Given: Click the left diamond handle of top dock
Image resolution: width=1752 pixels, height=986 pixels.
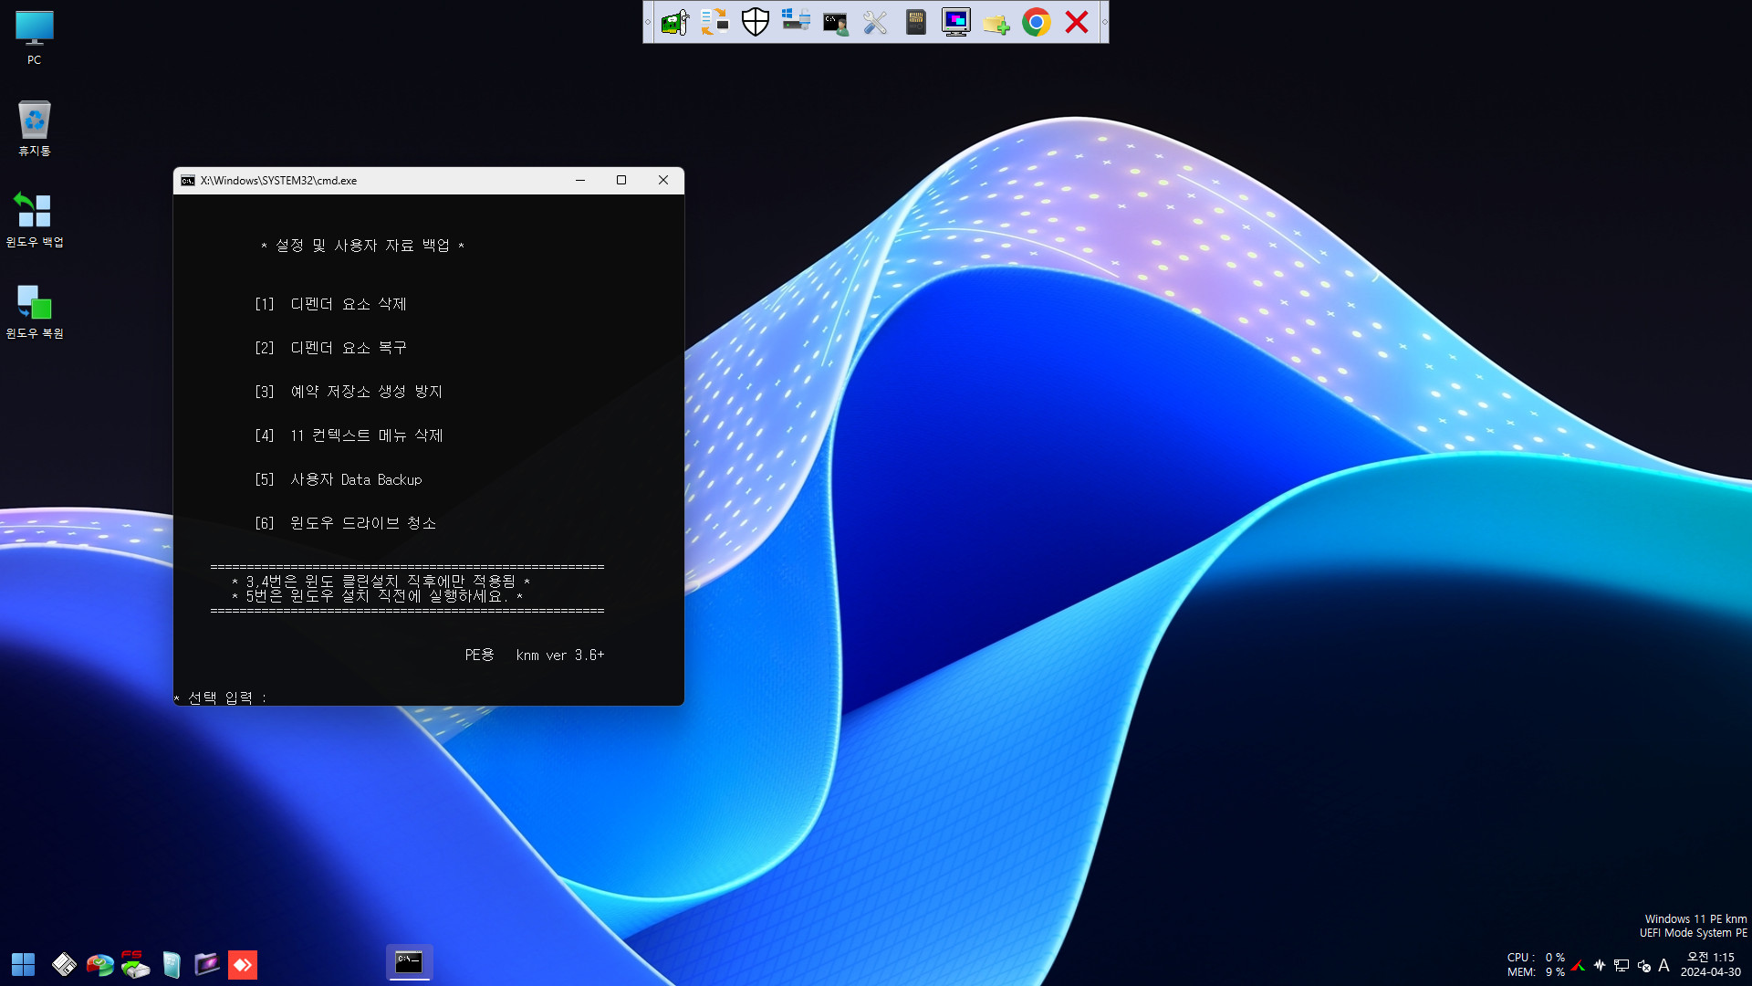Looking at the screenshot, I should coord(648,22).
